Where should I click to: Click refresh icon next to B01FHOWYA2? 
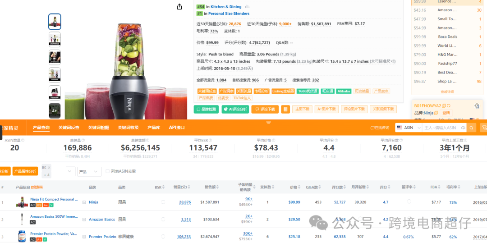tap(449, 106)
